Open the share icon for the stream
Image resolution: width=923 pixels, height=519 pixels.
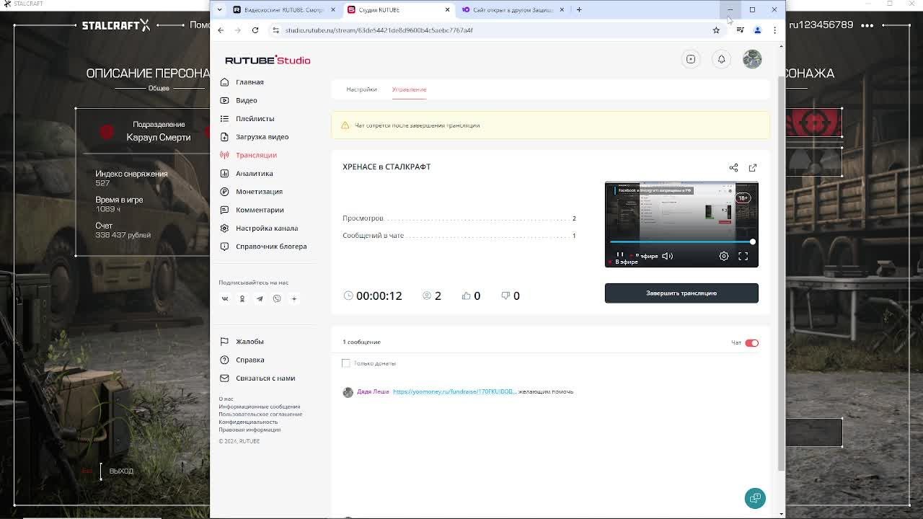733,168
